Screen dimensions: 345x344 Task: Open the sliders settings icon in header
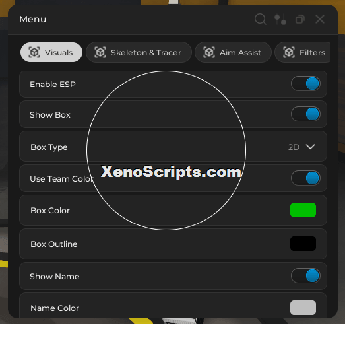tap(280, 19)
